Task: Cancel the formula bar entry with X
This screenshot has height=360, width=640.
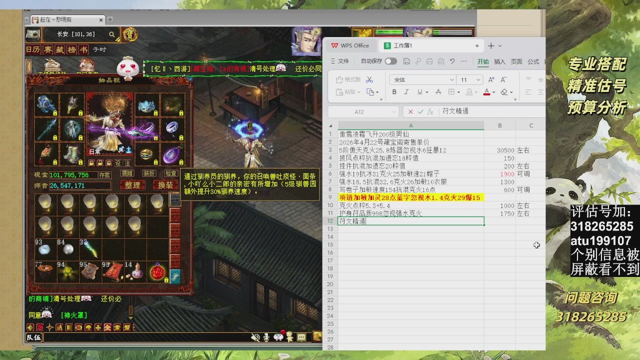Action: (x=410, y=111)
